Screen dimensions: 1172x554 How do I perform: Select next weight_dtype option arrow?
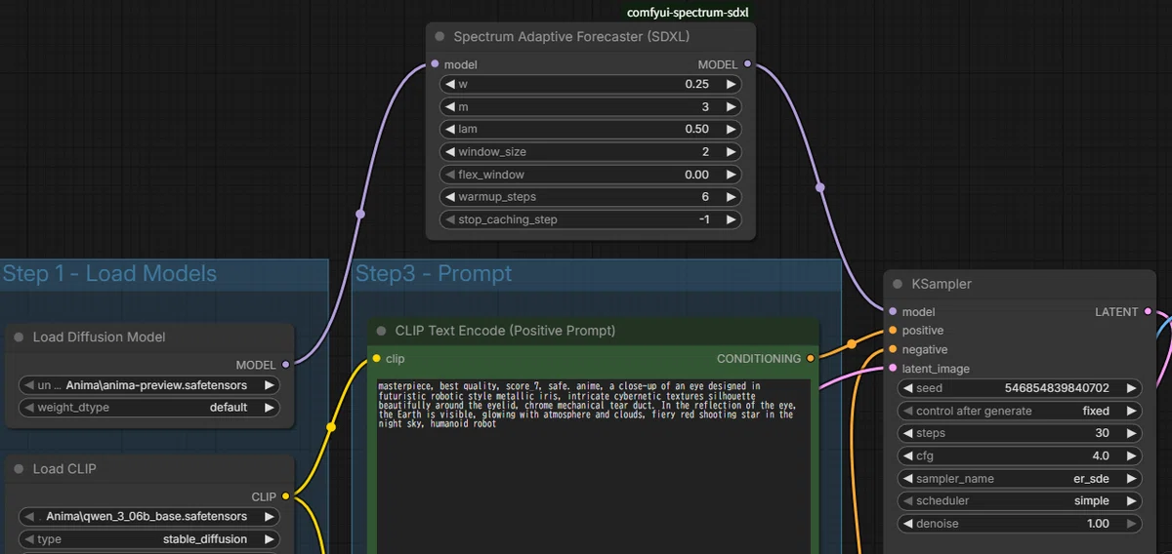(x=269, y=408)
